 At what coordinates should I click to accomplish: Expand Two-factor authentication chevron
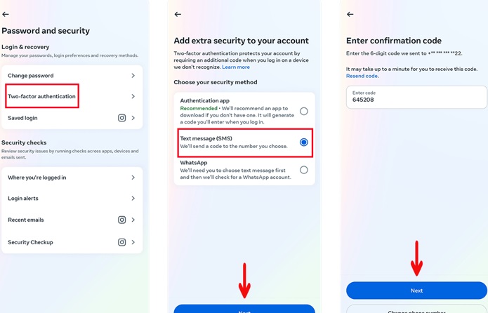133,96
